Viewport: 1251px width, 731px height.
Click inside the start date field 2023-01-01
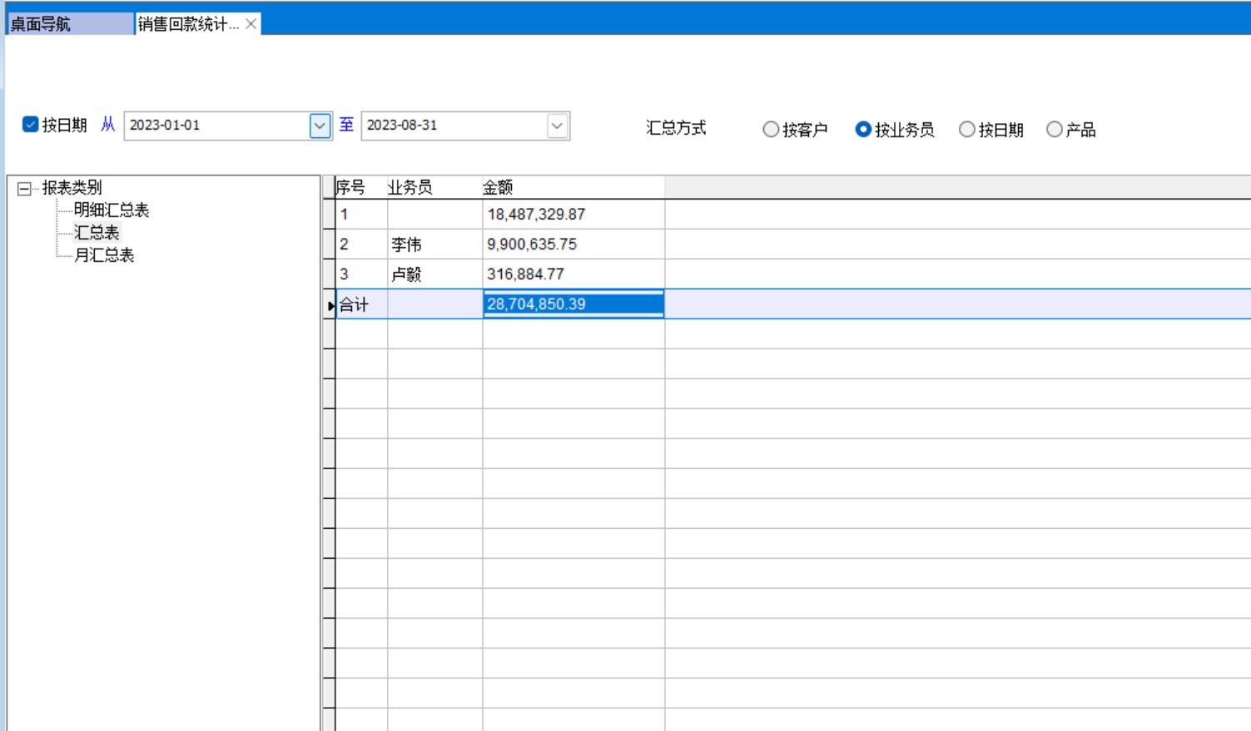[x=215, y=126]
